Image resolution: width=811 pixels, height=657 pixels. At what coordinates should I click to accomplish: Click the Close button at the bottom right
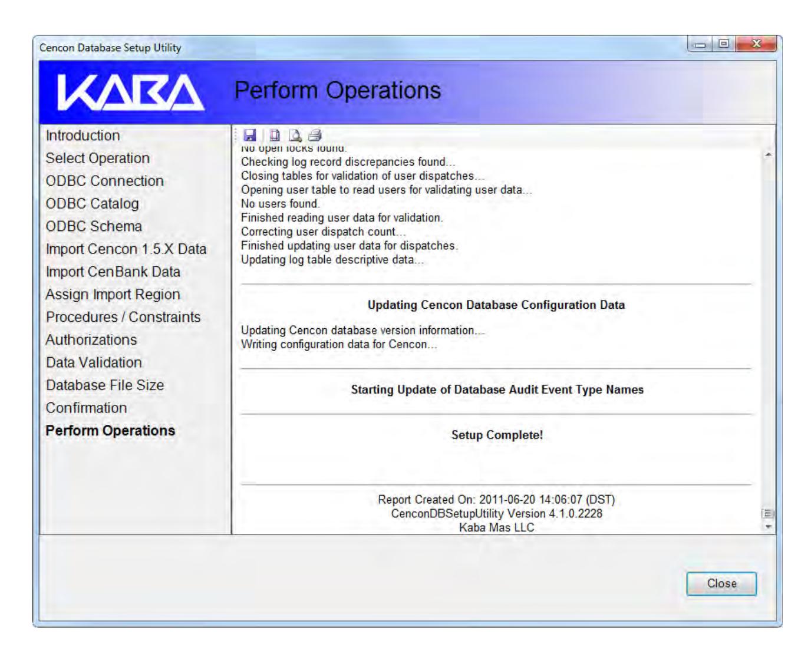(721, 583)
